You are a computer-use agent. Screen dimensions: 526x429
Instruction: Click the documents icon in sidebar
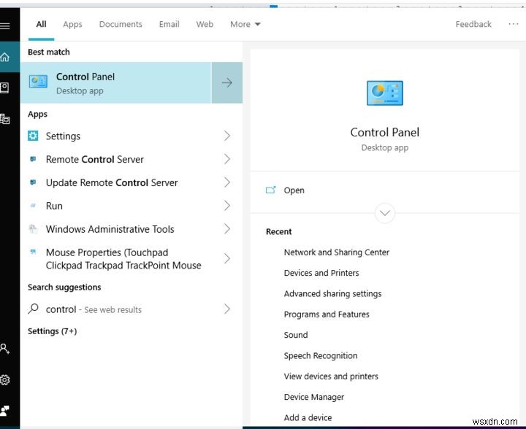[4, 88]
